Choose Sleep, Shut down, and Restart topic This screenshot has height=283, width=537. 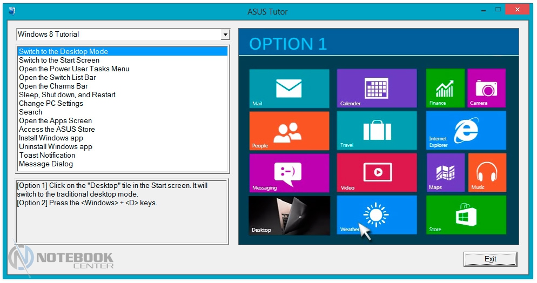coord(68,95)
